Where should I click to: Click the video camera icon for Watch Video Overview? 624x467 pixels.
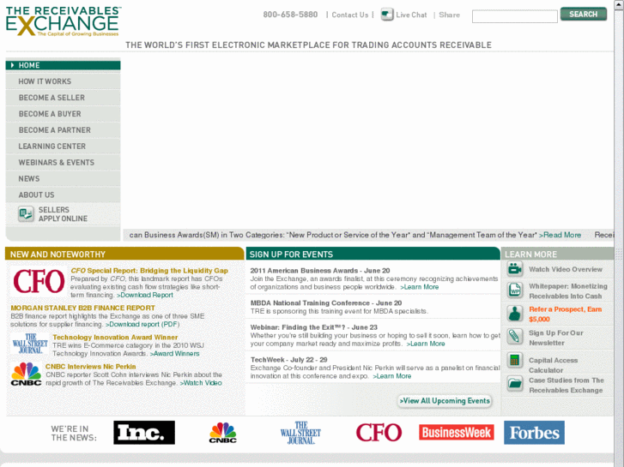coord(514,269)
